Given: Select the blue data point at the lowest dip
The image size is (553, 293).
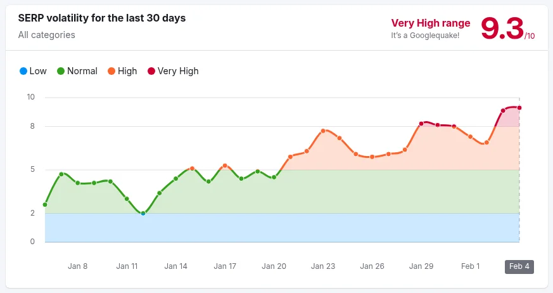Looking at the screenshot, I should tap(143, 213).
